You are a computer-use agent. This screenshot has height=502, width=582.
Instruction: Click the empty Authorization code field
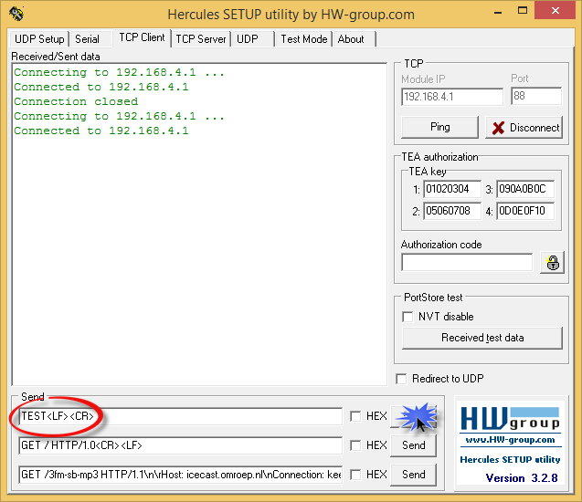point(467,263)
